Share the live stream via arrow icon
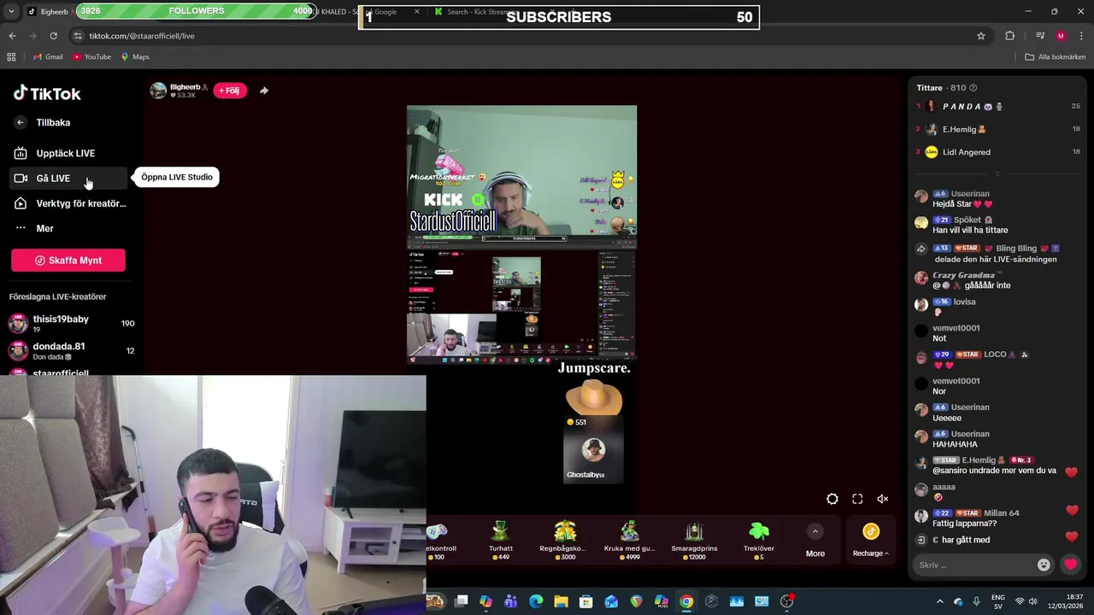This screenshot has height=615, width=1094. click(x=264, y=91)
